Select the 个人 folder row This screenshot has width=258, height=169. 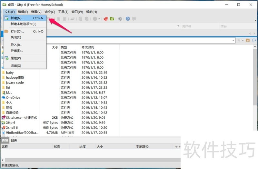60,103
